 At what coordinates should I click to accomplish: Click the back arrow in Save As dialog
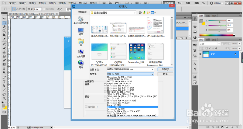(x=140, y=12)
